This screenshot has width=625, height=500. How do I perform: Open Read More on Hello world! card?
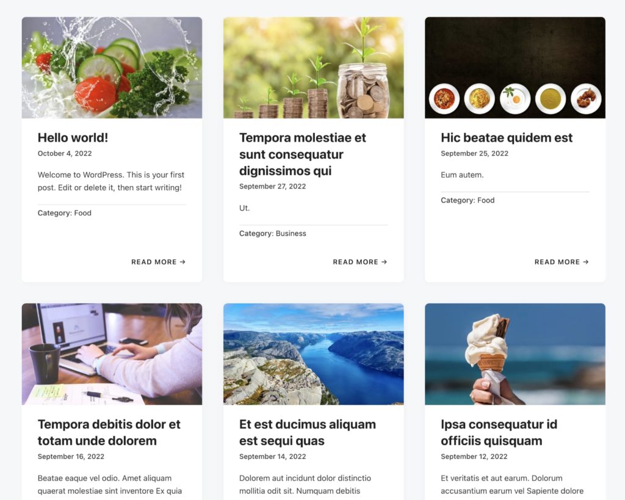[x=158, y=262]
